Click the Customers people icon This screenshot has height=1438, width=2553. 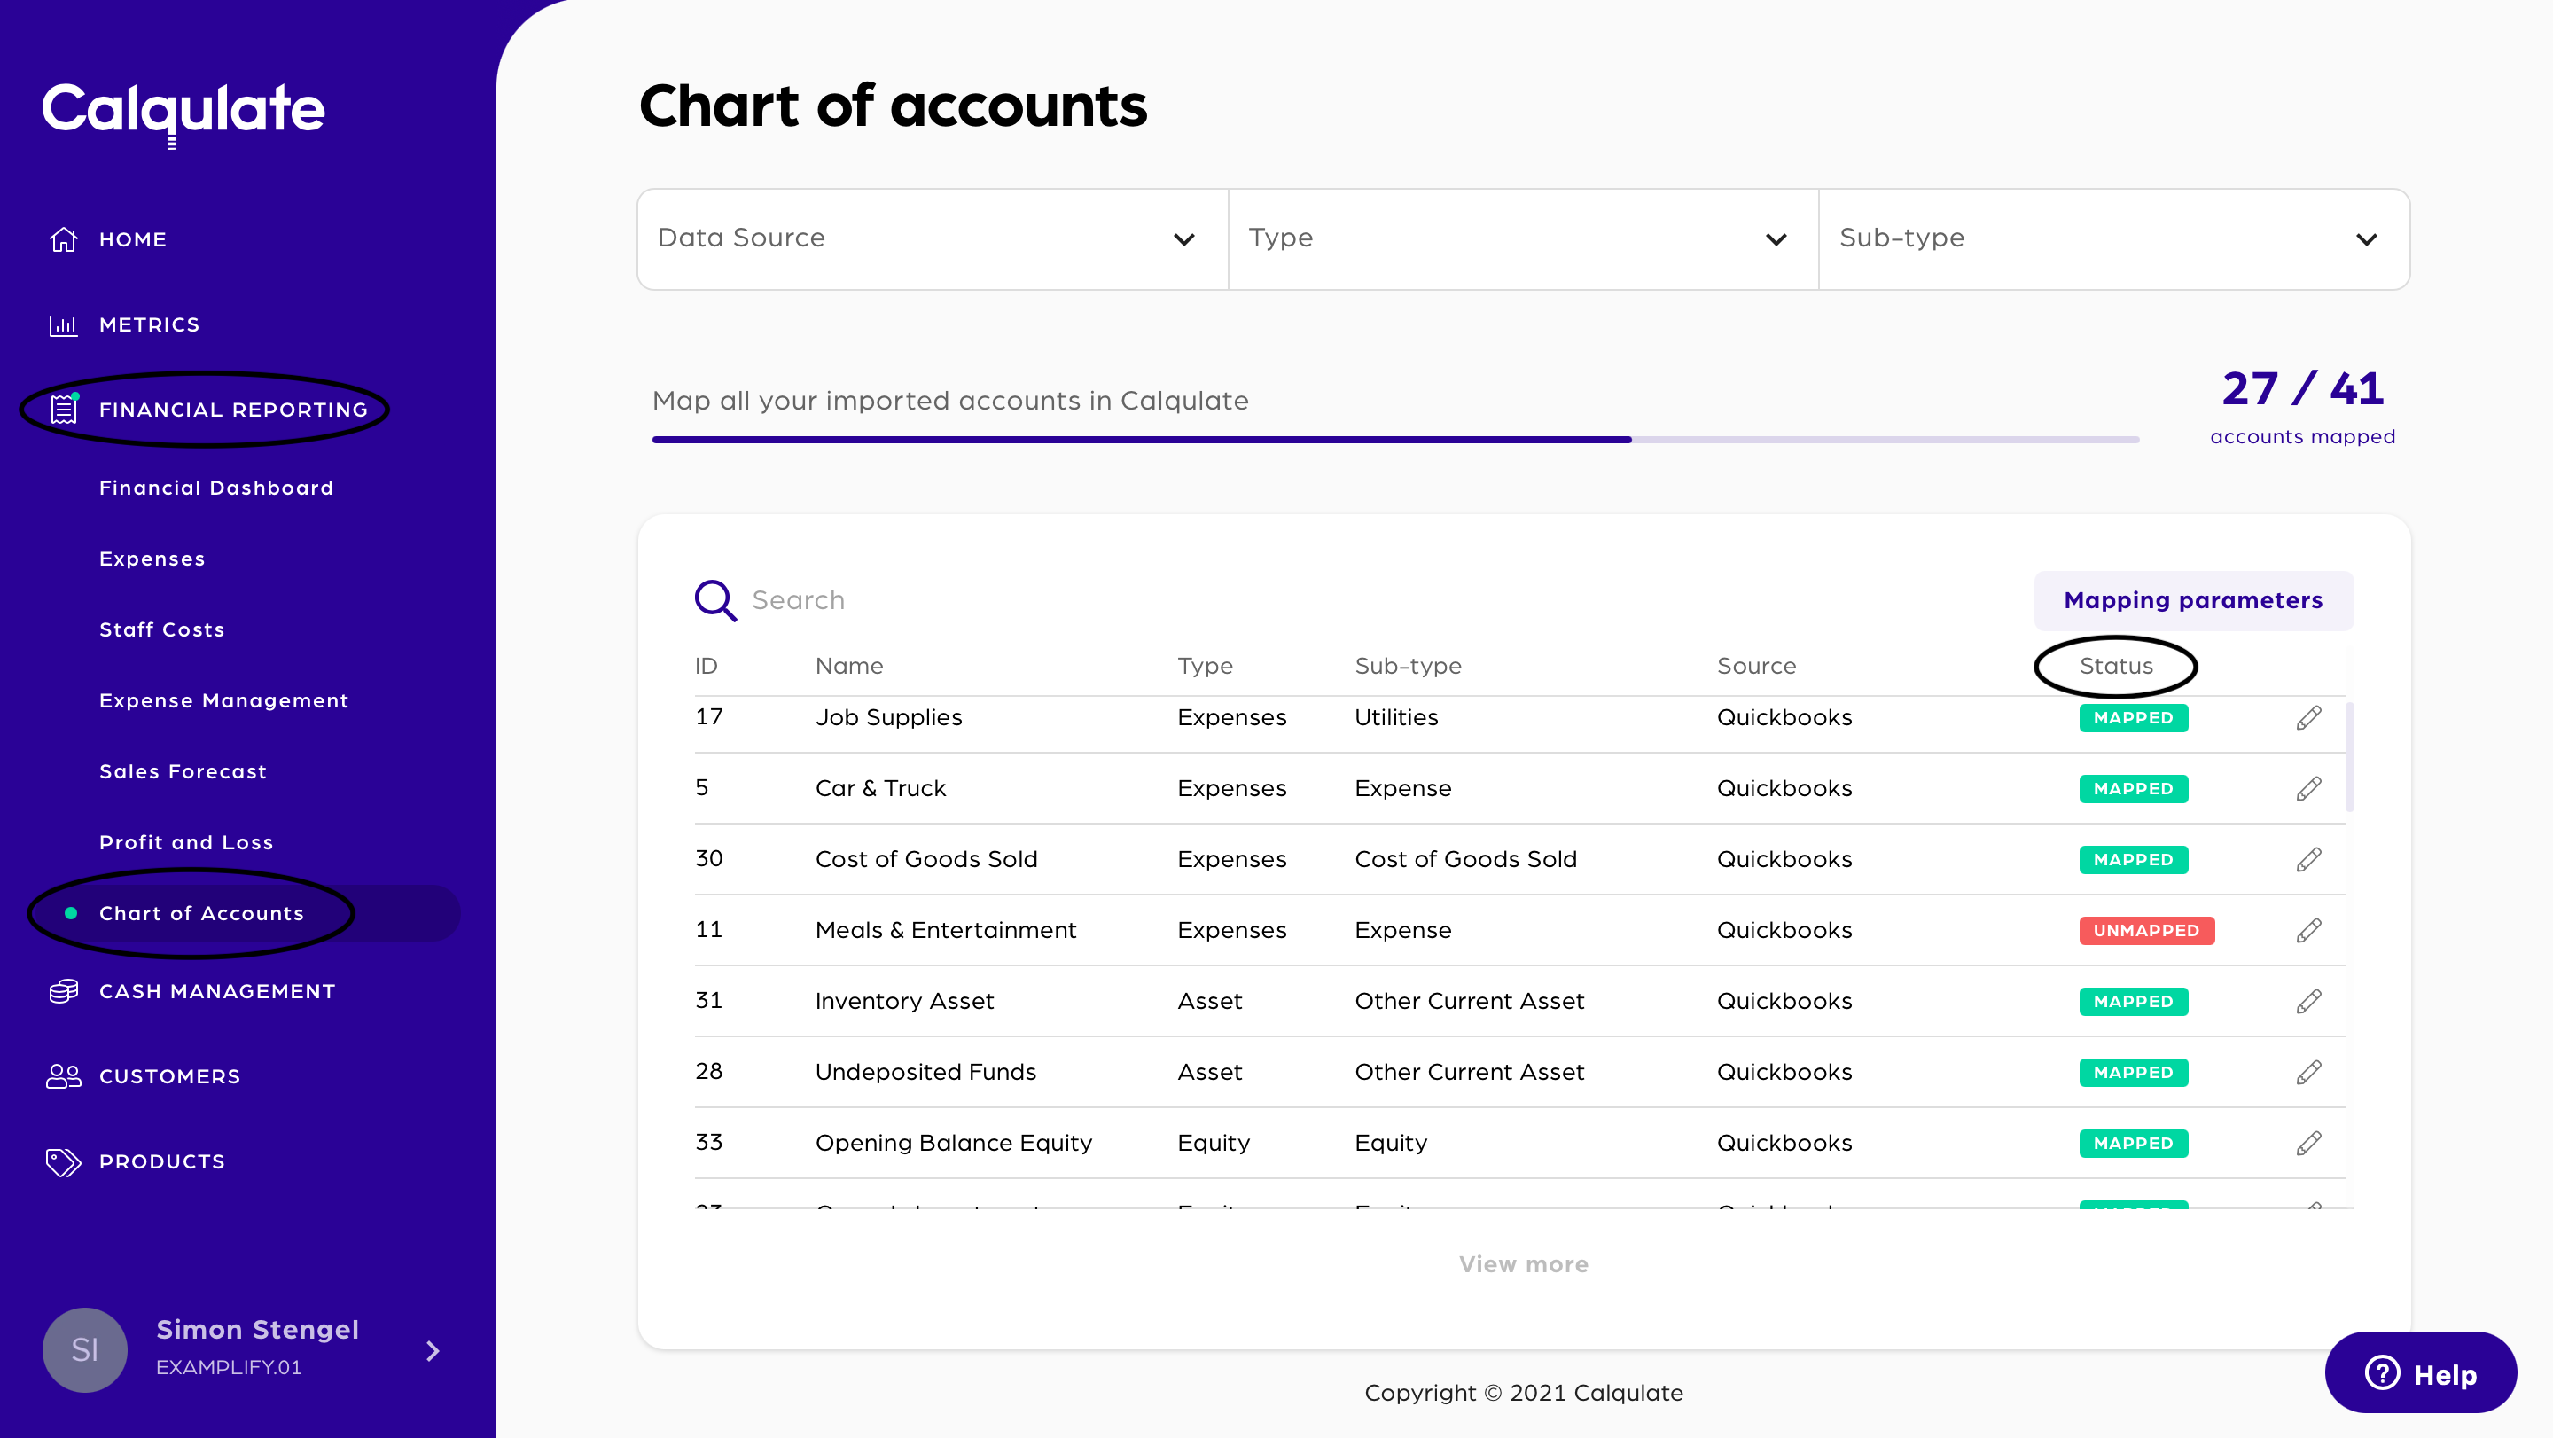coord(64,1076)
